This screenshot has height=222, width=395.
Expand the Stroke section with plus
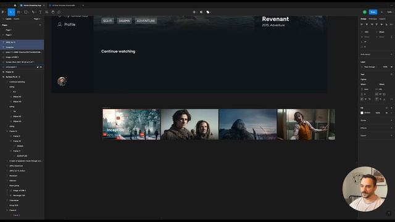[391, 120]
